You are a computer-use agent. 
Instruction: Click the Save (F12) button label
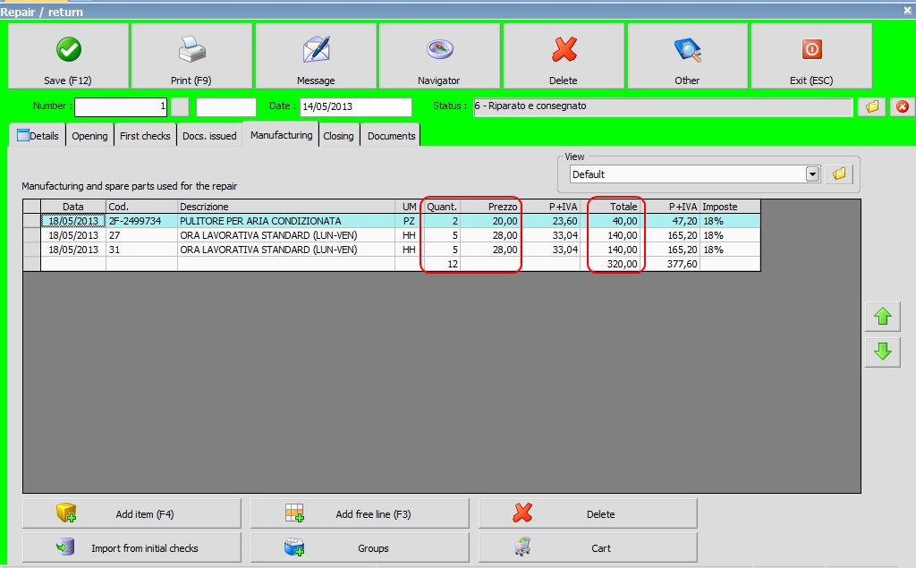click(68, 81)
